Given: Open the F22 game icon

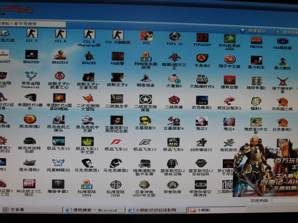Looking at the screenshot, I should click(146, 36).
